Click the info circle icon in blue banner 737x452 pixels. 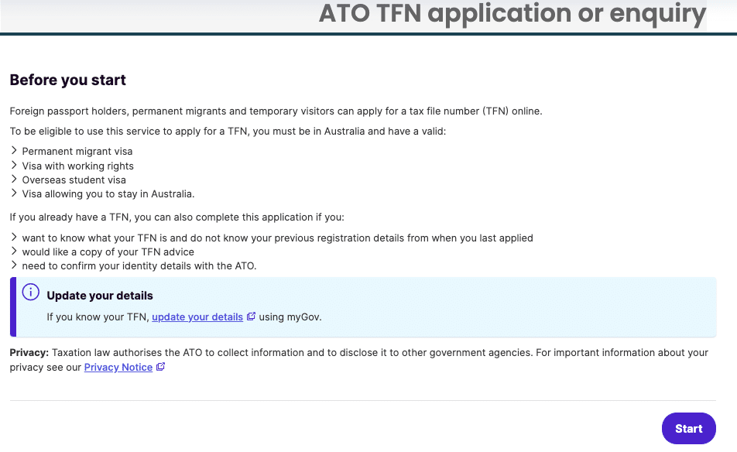30,293
